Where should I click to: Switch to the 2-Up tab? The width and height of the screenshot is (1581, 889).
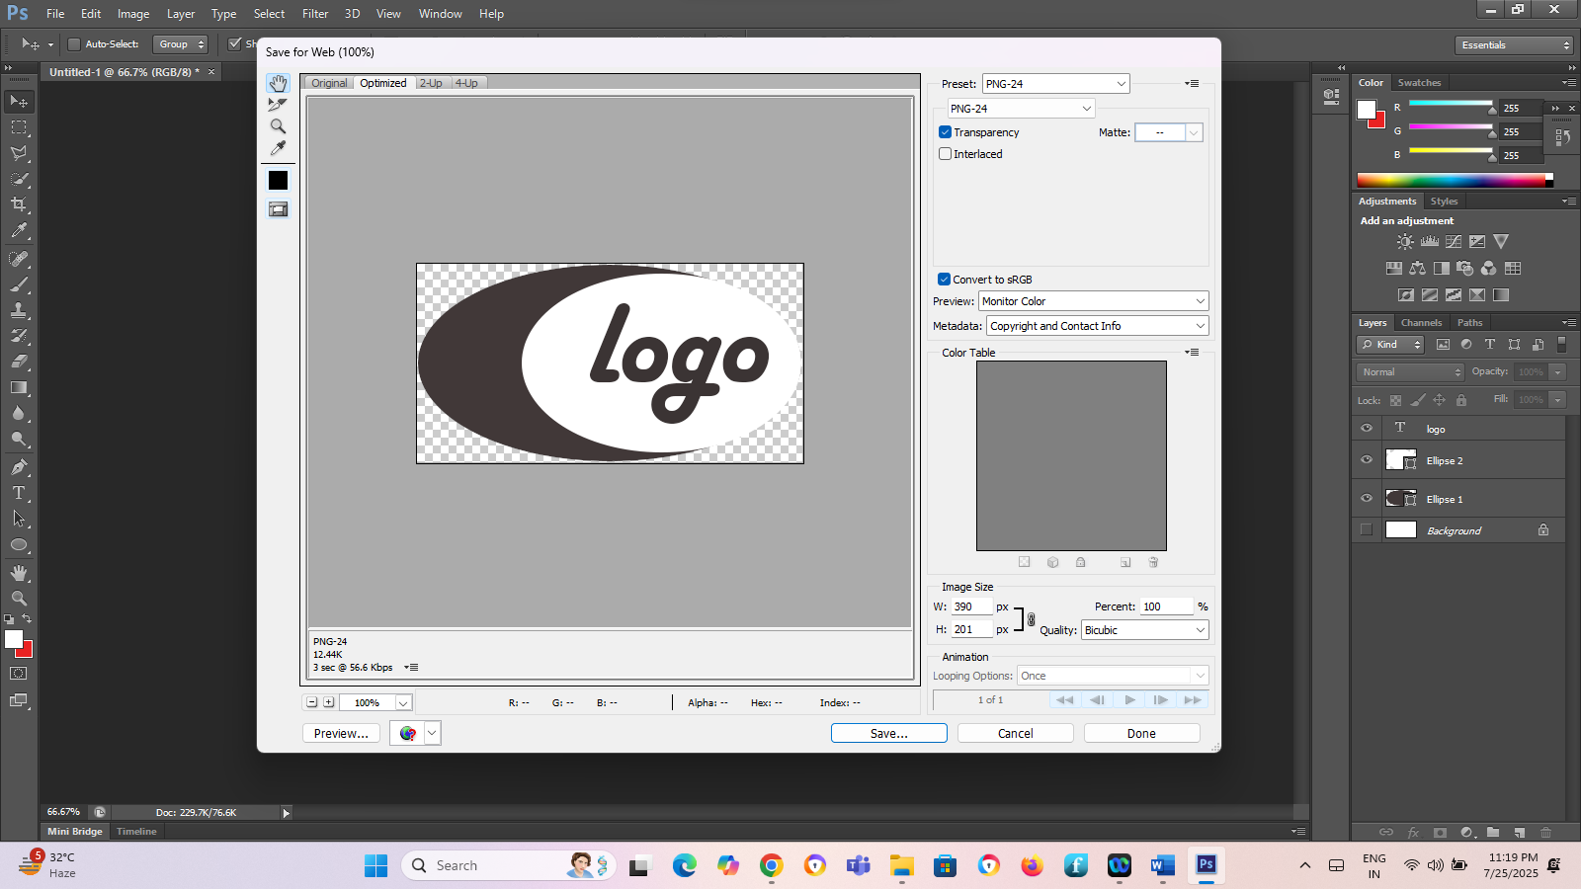coord(431,83)
